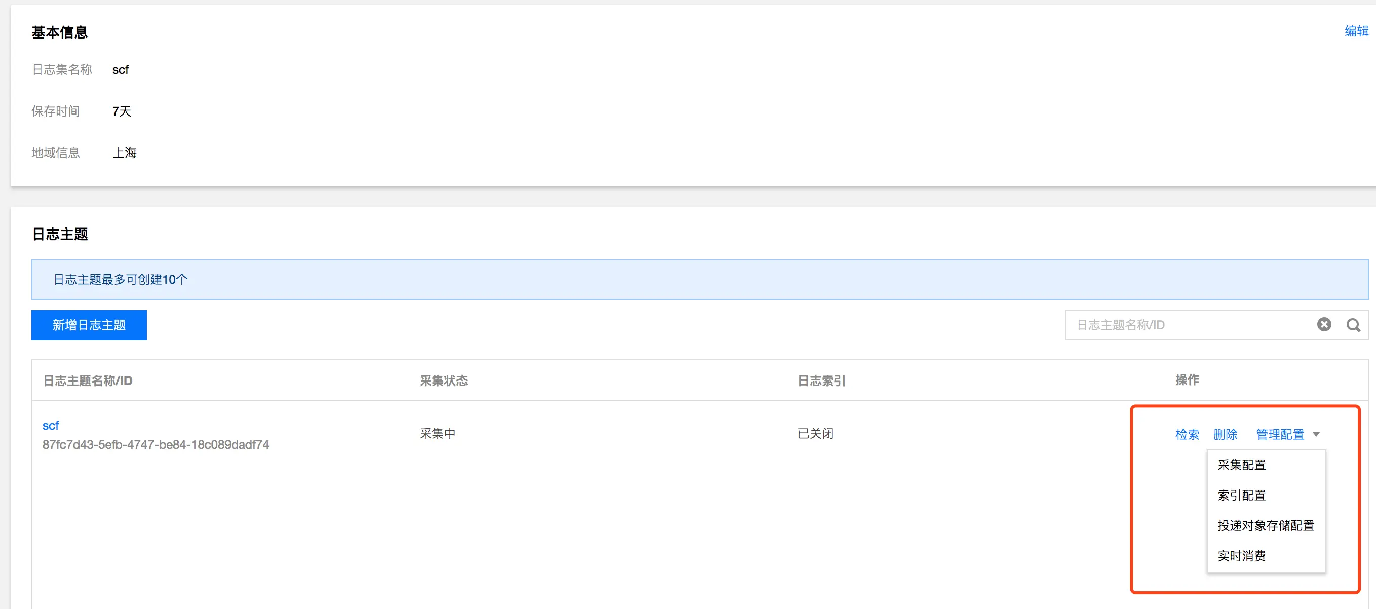Screen dimensions: 1376x609
Task: Click the 日志索引 column header
Action: pyautogui.click(x=821, y=380)
